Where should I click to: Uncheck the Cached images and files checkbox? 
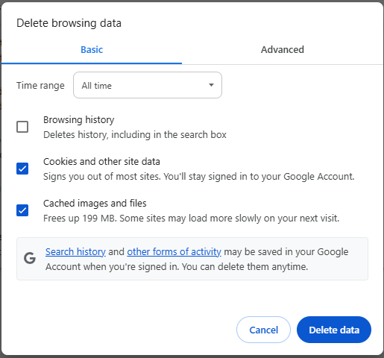point(22,210)
